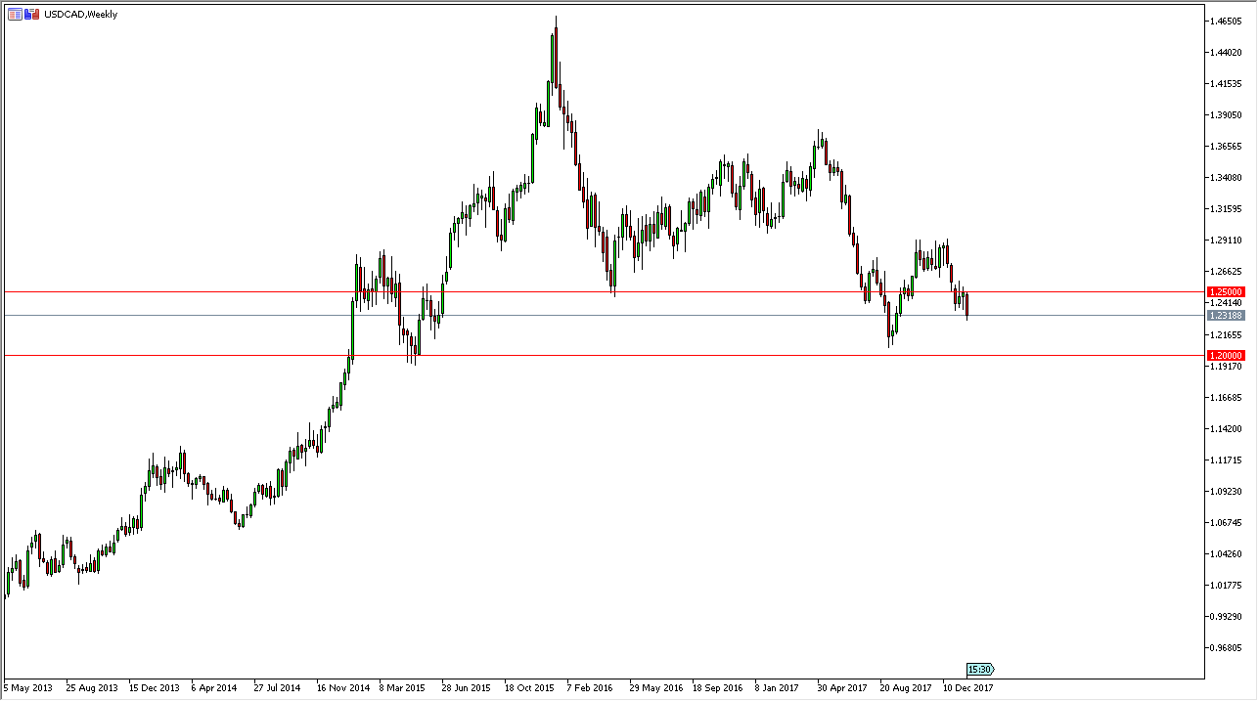
Task: Click the 20 Aug 2017 date label
Action: [x=905, y=687]
